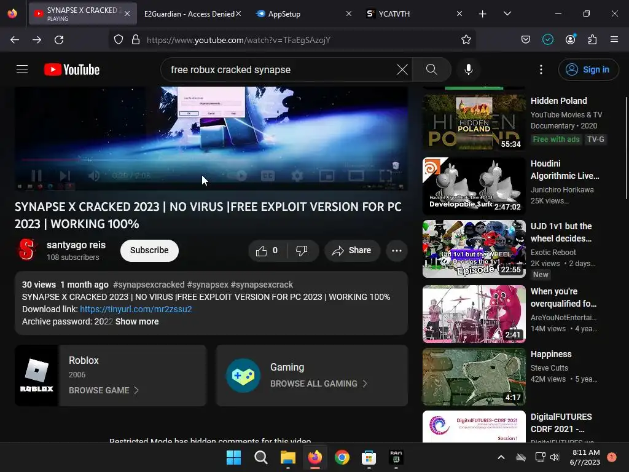The image size is (629, 472).
Task: Open santyago reis channel avatar
Action: (27, 250)
